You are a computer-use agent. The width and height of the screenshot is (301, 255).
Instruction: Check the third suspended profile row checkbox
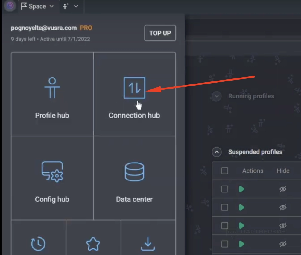click(225, 226)
